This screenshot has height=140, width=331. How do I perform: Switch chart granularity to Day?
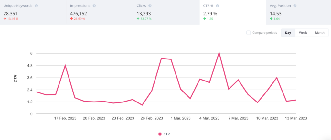(288, 33)
